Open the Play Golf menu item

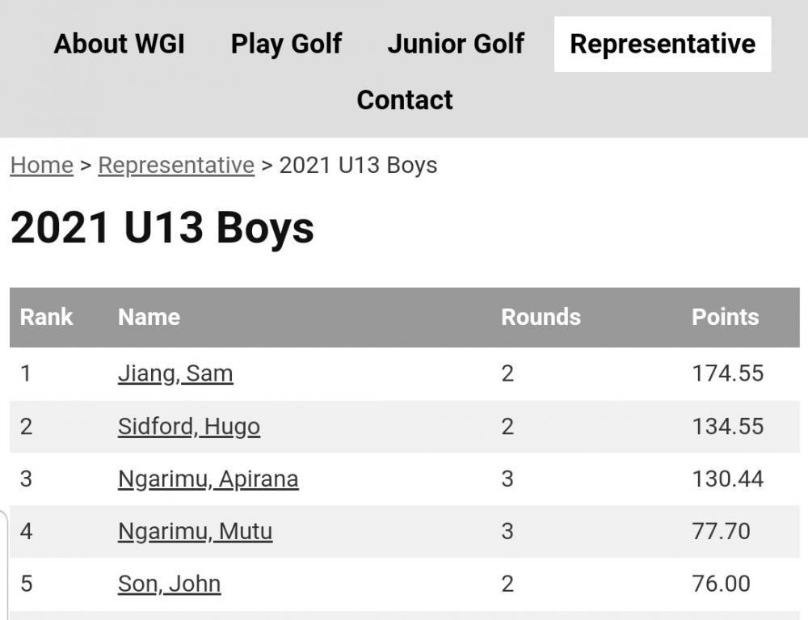(286, 44)
